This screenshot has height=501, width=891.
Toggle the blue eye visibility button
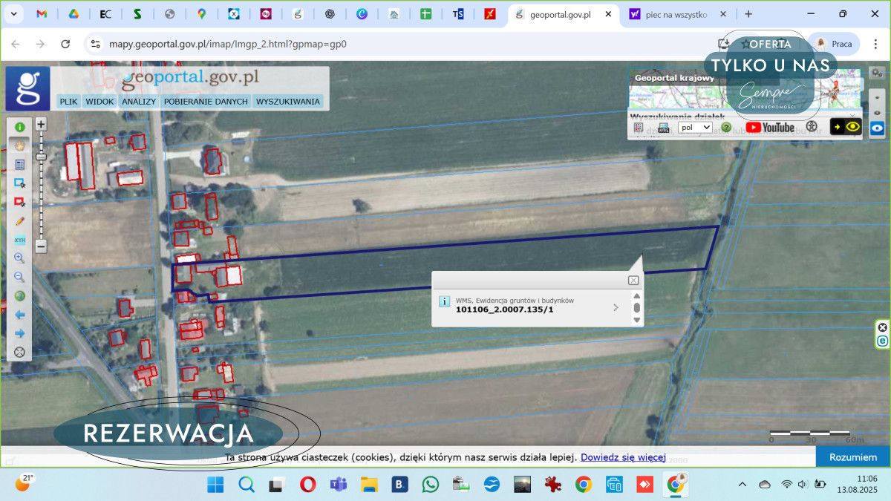click(878, 128)
